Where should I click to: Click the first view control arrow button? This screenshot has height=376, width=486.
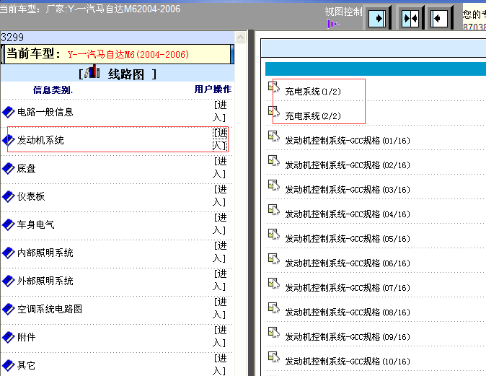tap(377, 18)
